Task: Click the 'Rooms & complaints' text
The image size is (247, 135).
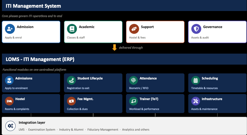Action: [17, 109]
